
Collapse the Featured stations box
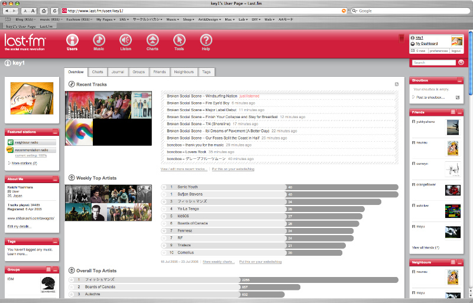point(55,132)
